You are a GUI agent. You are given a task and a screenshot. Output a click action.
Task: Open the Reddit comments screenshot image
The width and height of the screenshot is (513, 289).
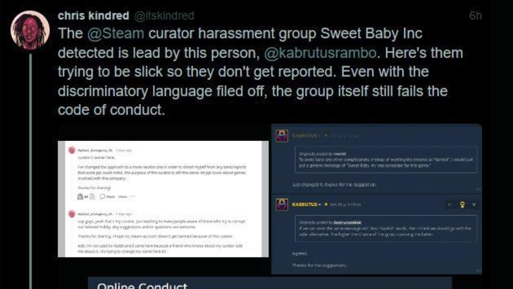click(163, 199)
